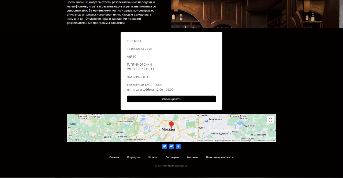Open the VK social page

tap(171, 146)
